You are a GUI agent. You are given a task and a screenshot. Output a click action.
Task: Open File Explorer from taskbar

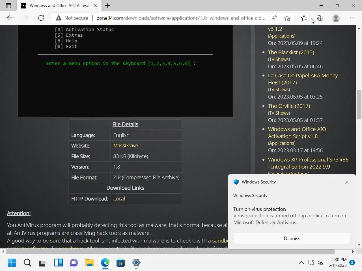point(90,263)
